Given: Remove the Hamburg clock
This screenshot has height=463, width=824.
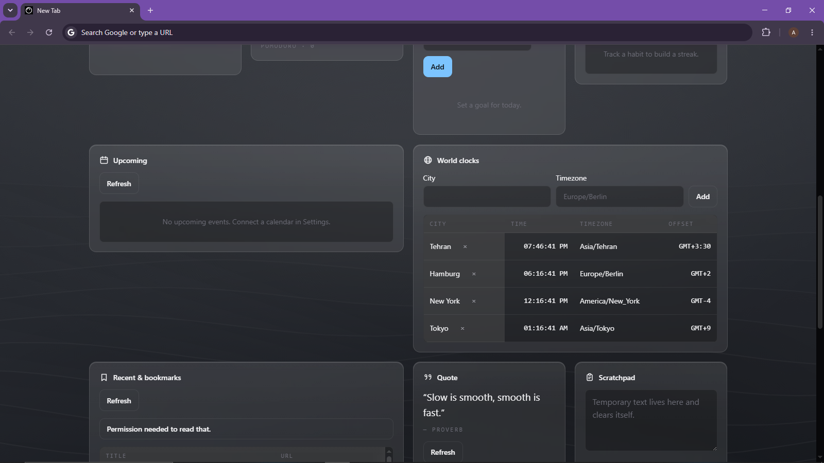Looking at the screenshot, I should tap(474, 274).
